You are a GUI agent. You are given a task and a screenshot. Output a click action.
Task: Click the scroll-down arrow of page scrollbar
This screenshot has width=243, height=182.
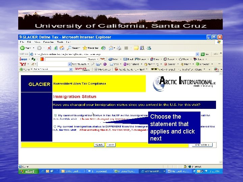pos(220,162)
